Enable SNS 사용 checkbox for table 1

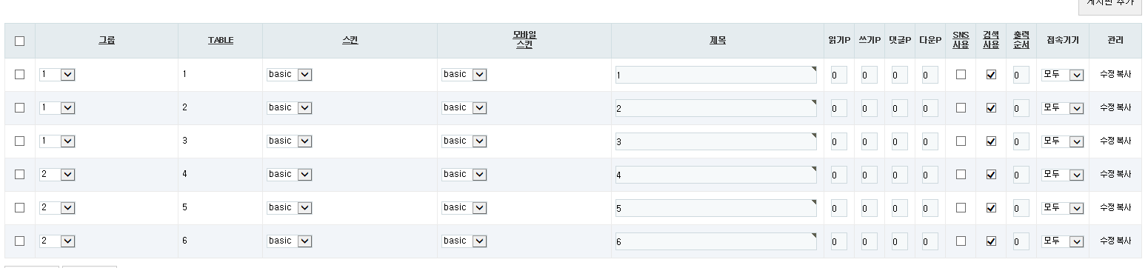961,74
